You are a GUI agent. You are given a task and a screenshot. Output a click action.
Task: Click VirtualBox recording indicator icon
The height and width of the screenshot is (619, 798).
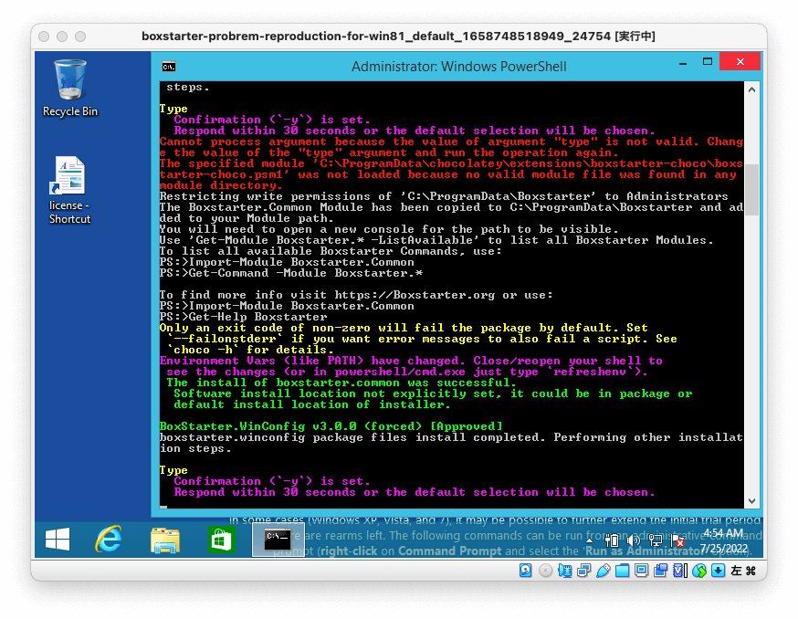(661, 571)
